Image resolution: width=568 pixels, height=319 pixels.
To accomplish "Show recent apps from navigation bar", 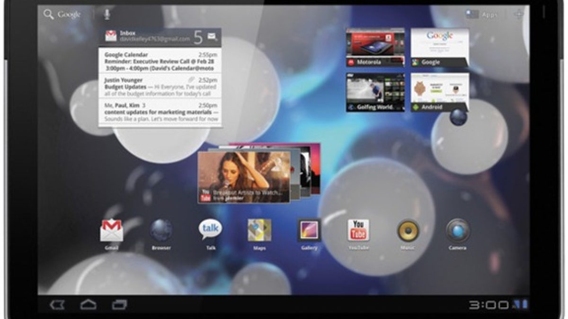I will click(x=119, y=305).
